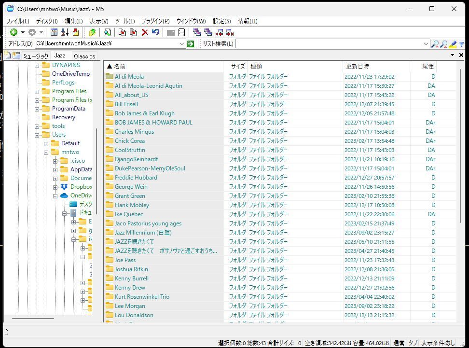
Task: Select the Kurt Rosenwinkel Trio folder
Action: [x=142, y=297]
